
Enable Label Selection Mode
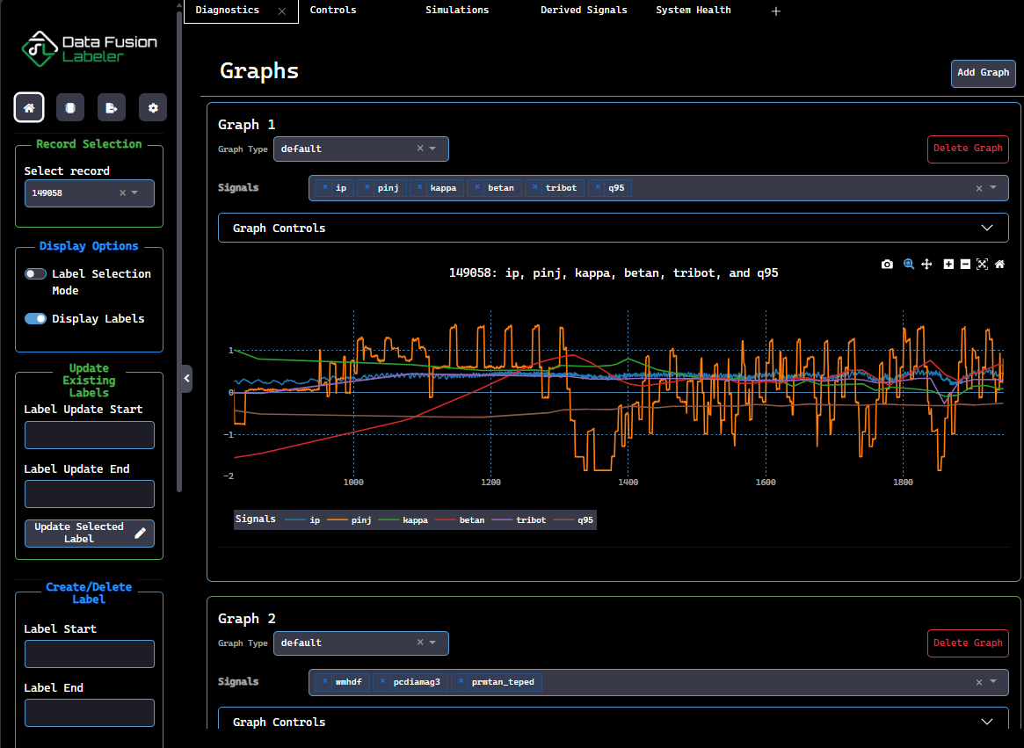tap(33, 273)
